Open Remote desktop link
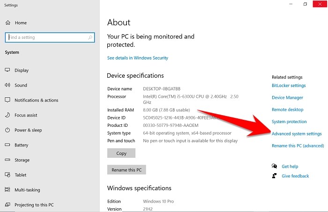The height and width of the screenshot is (212, 328). [x=287, y=110]
